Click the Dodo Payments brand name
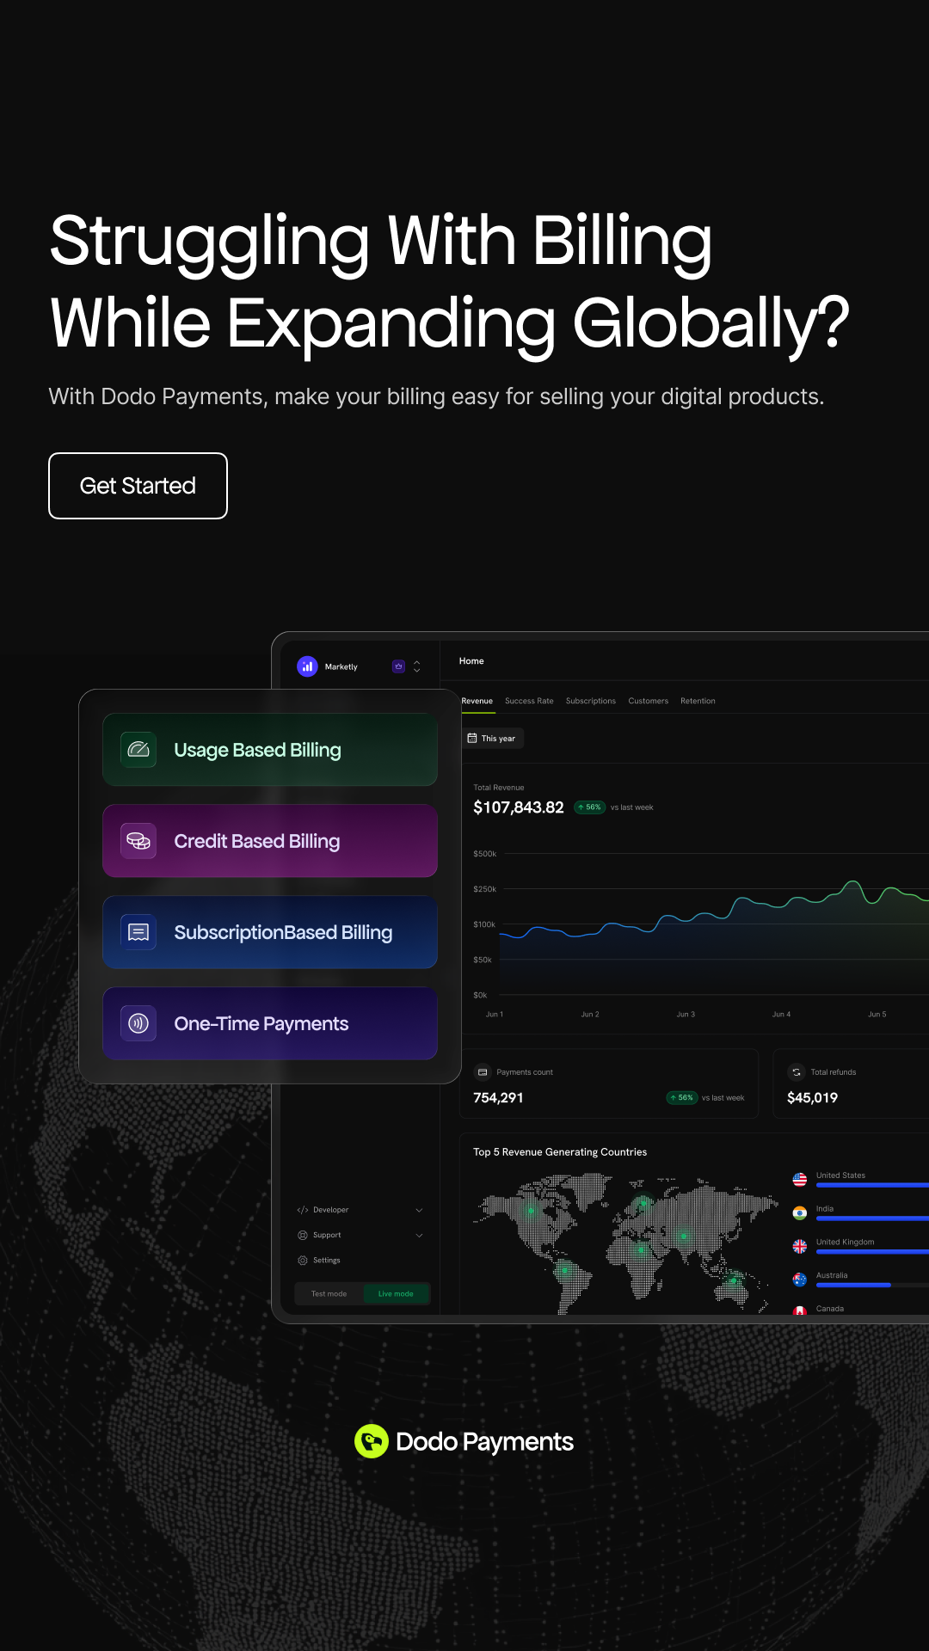Image resolution: width=929 pixels, height=1651 pixels. [x=484, y=1442]
